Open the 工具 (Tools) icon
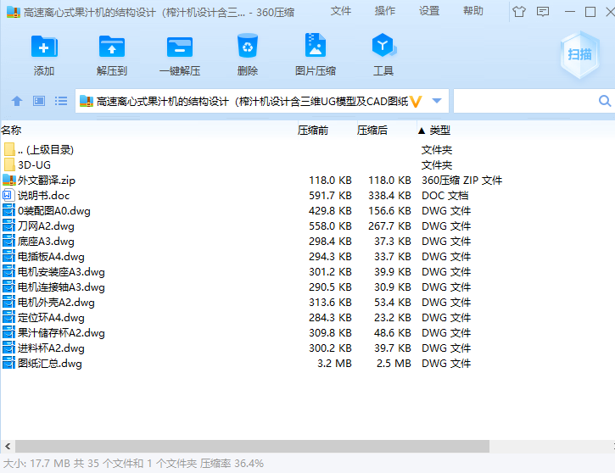 pos(383,47)
